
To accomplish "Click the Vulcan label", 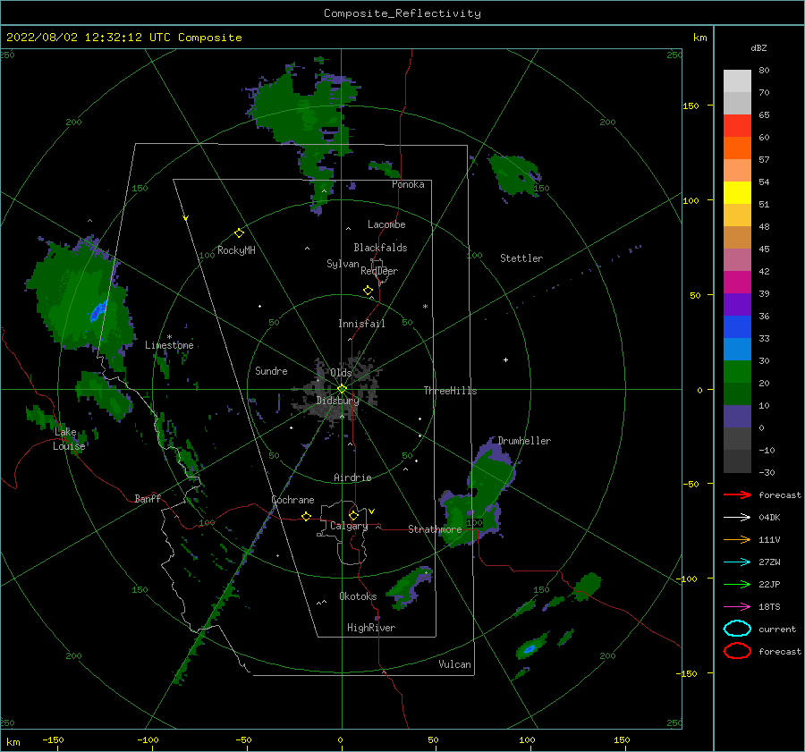I will 454,664.
